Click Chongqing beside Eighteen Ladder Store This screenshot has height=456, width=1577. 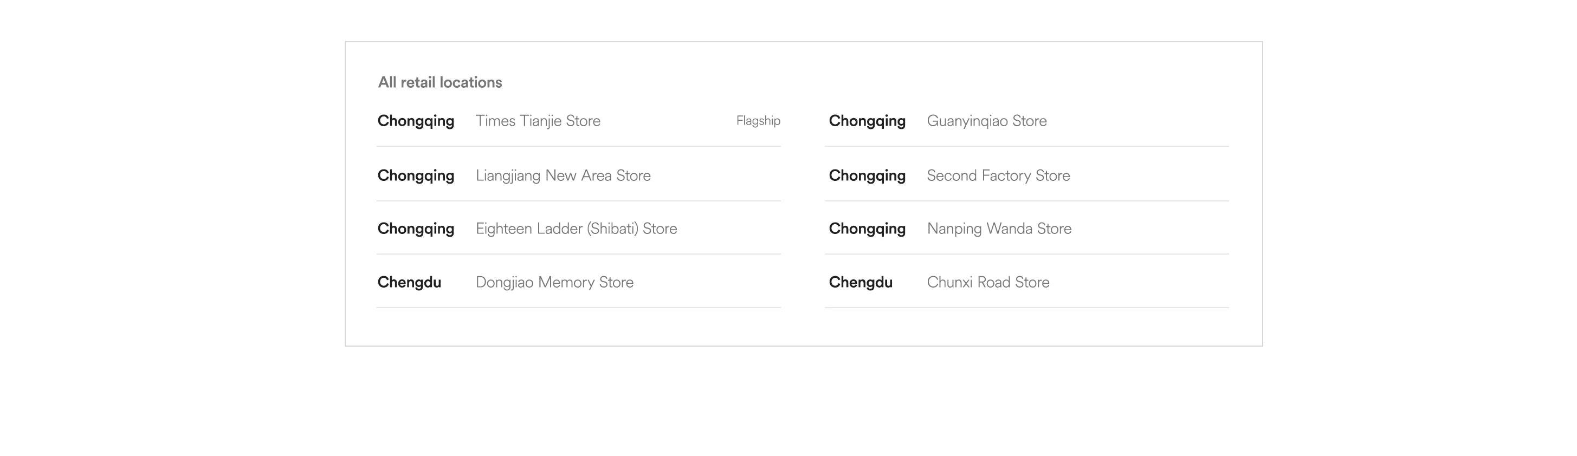416,229
